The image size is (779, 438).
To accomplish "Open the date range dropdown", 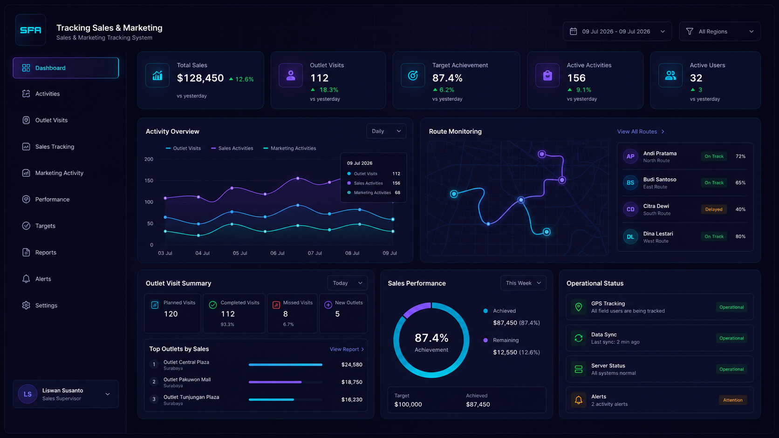I will (617, 31).
